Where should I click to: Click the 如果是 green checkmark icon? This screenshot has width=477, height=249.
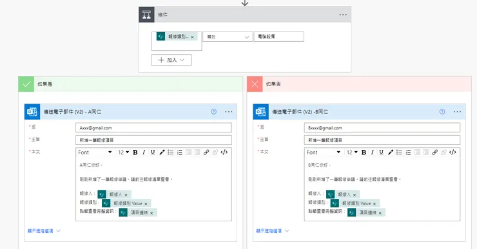(26, 84)
